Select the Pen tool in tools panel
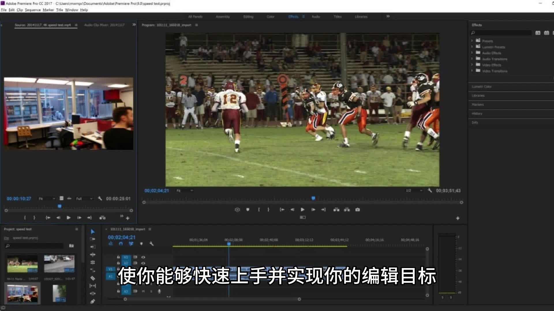 (93, 301)
